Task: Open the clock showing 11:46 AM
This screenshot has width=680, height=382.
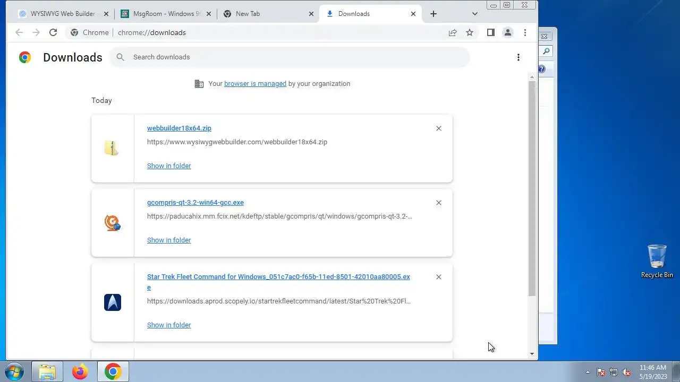Action: click(653, 371)
